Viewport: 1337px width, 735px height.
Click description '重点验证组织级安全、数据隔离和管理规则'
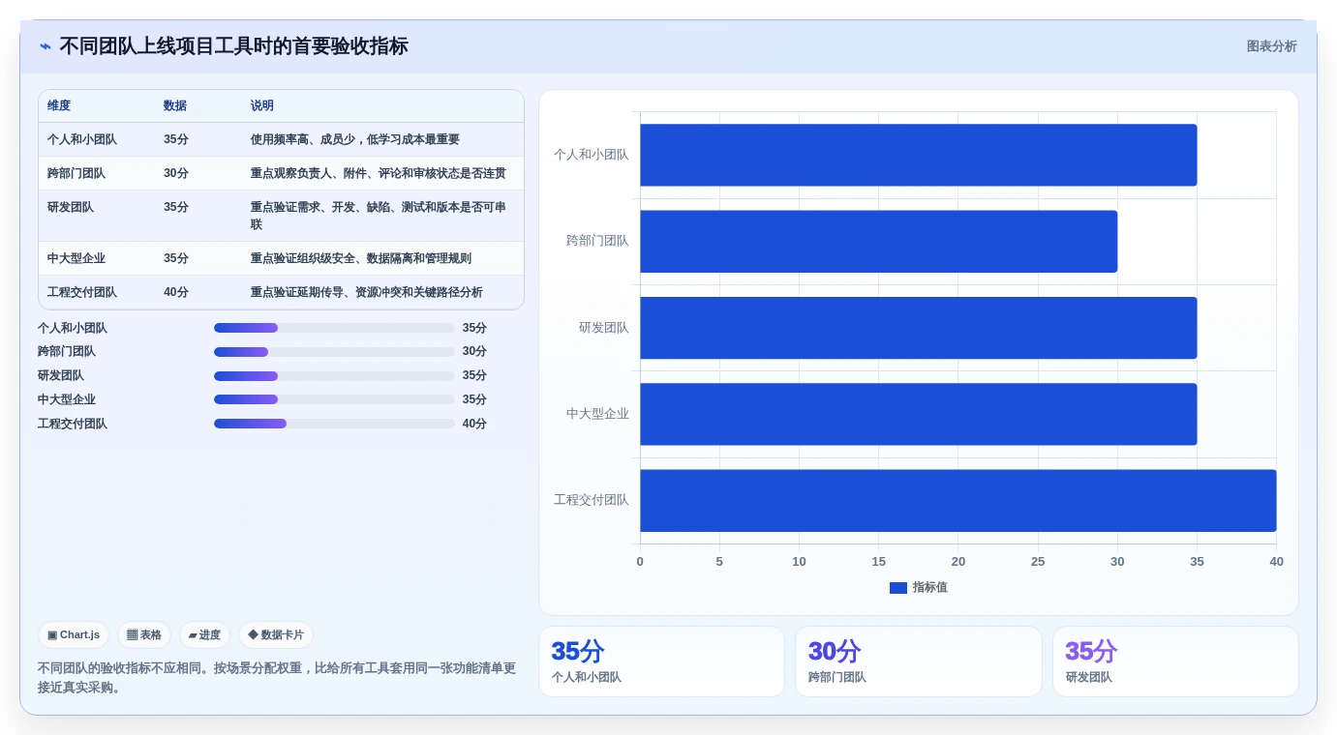click(x=361, y=258)
